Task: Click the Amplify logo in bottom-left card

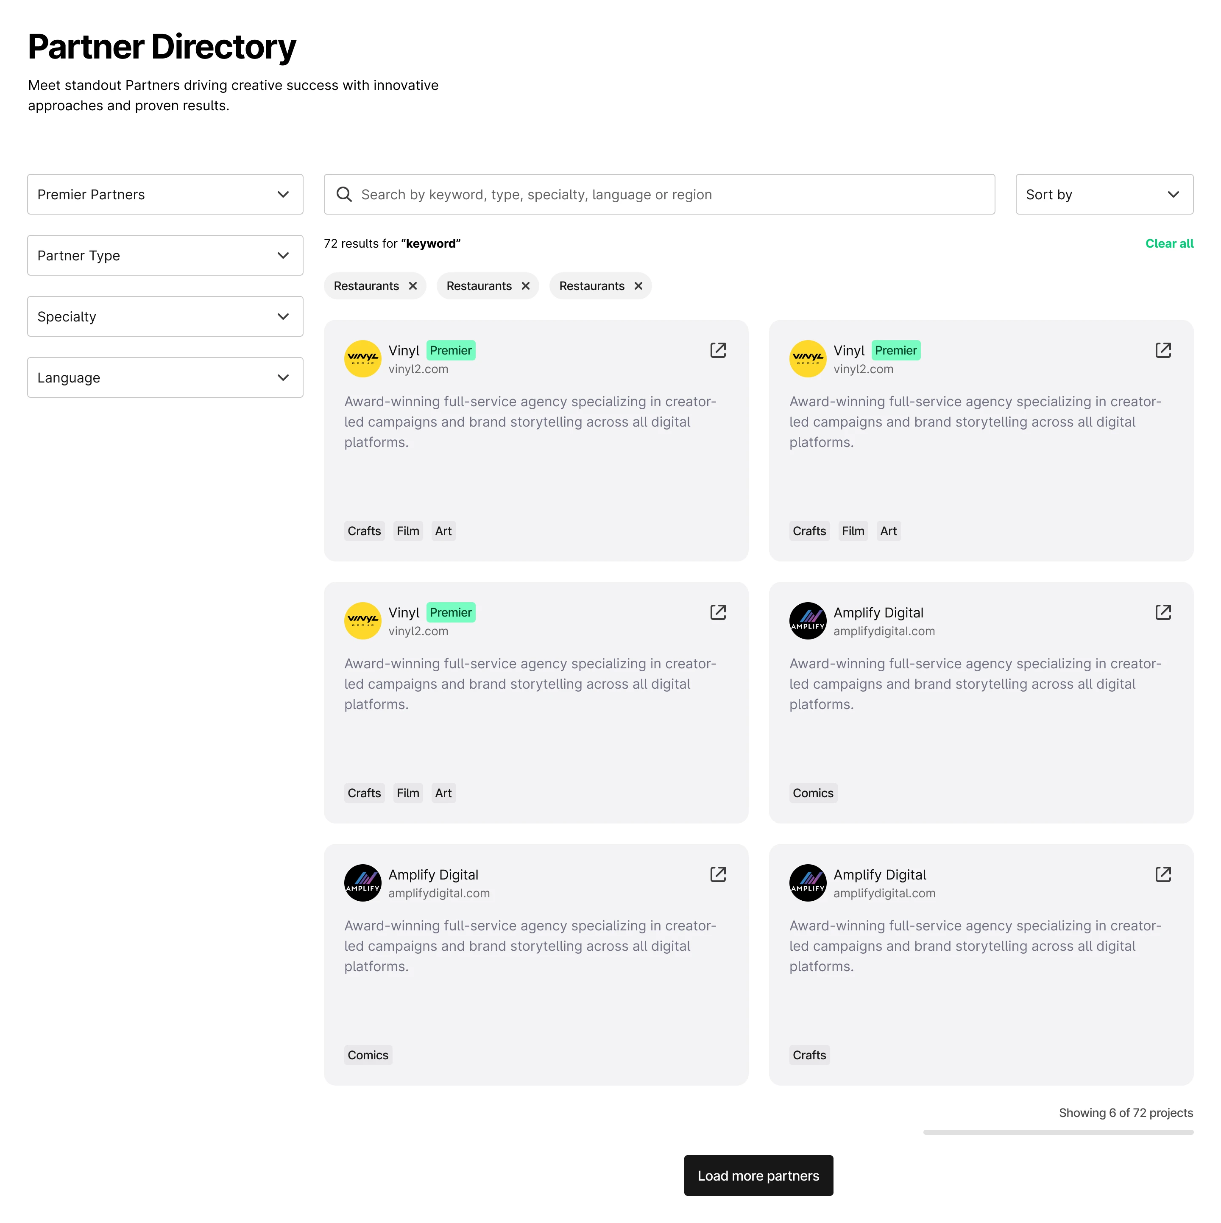Action: pos(362,882)
